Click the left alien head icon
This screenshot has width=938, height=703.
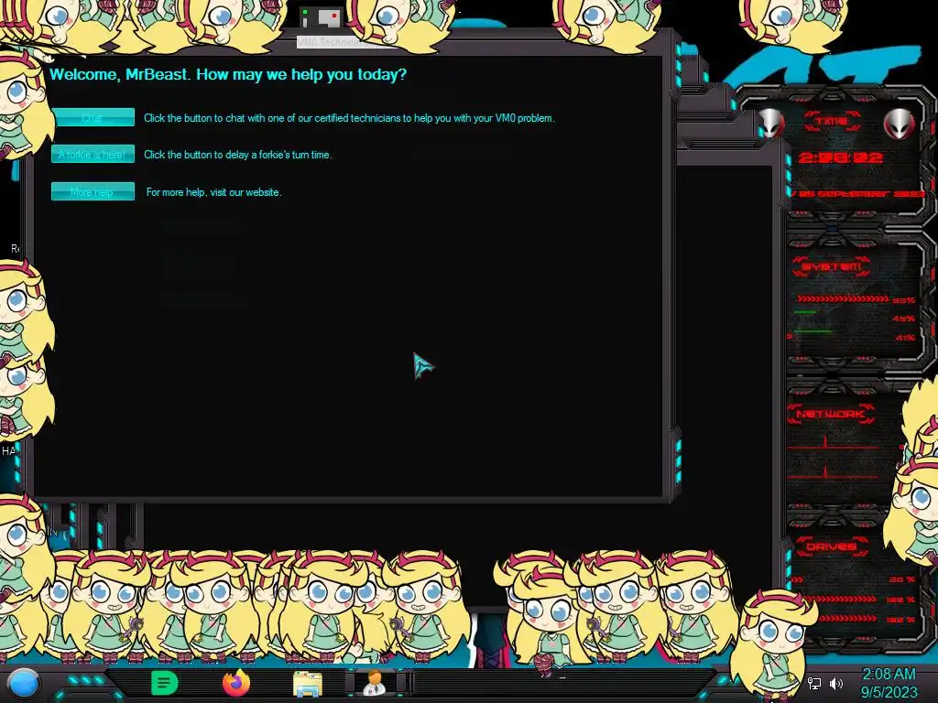pyautogui.click(x=771, y=124)
